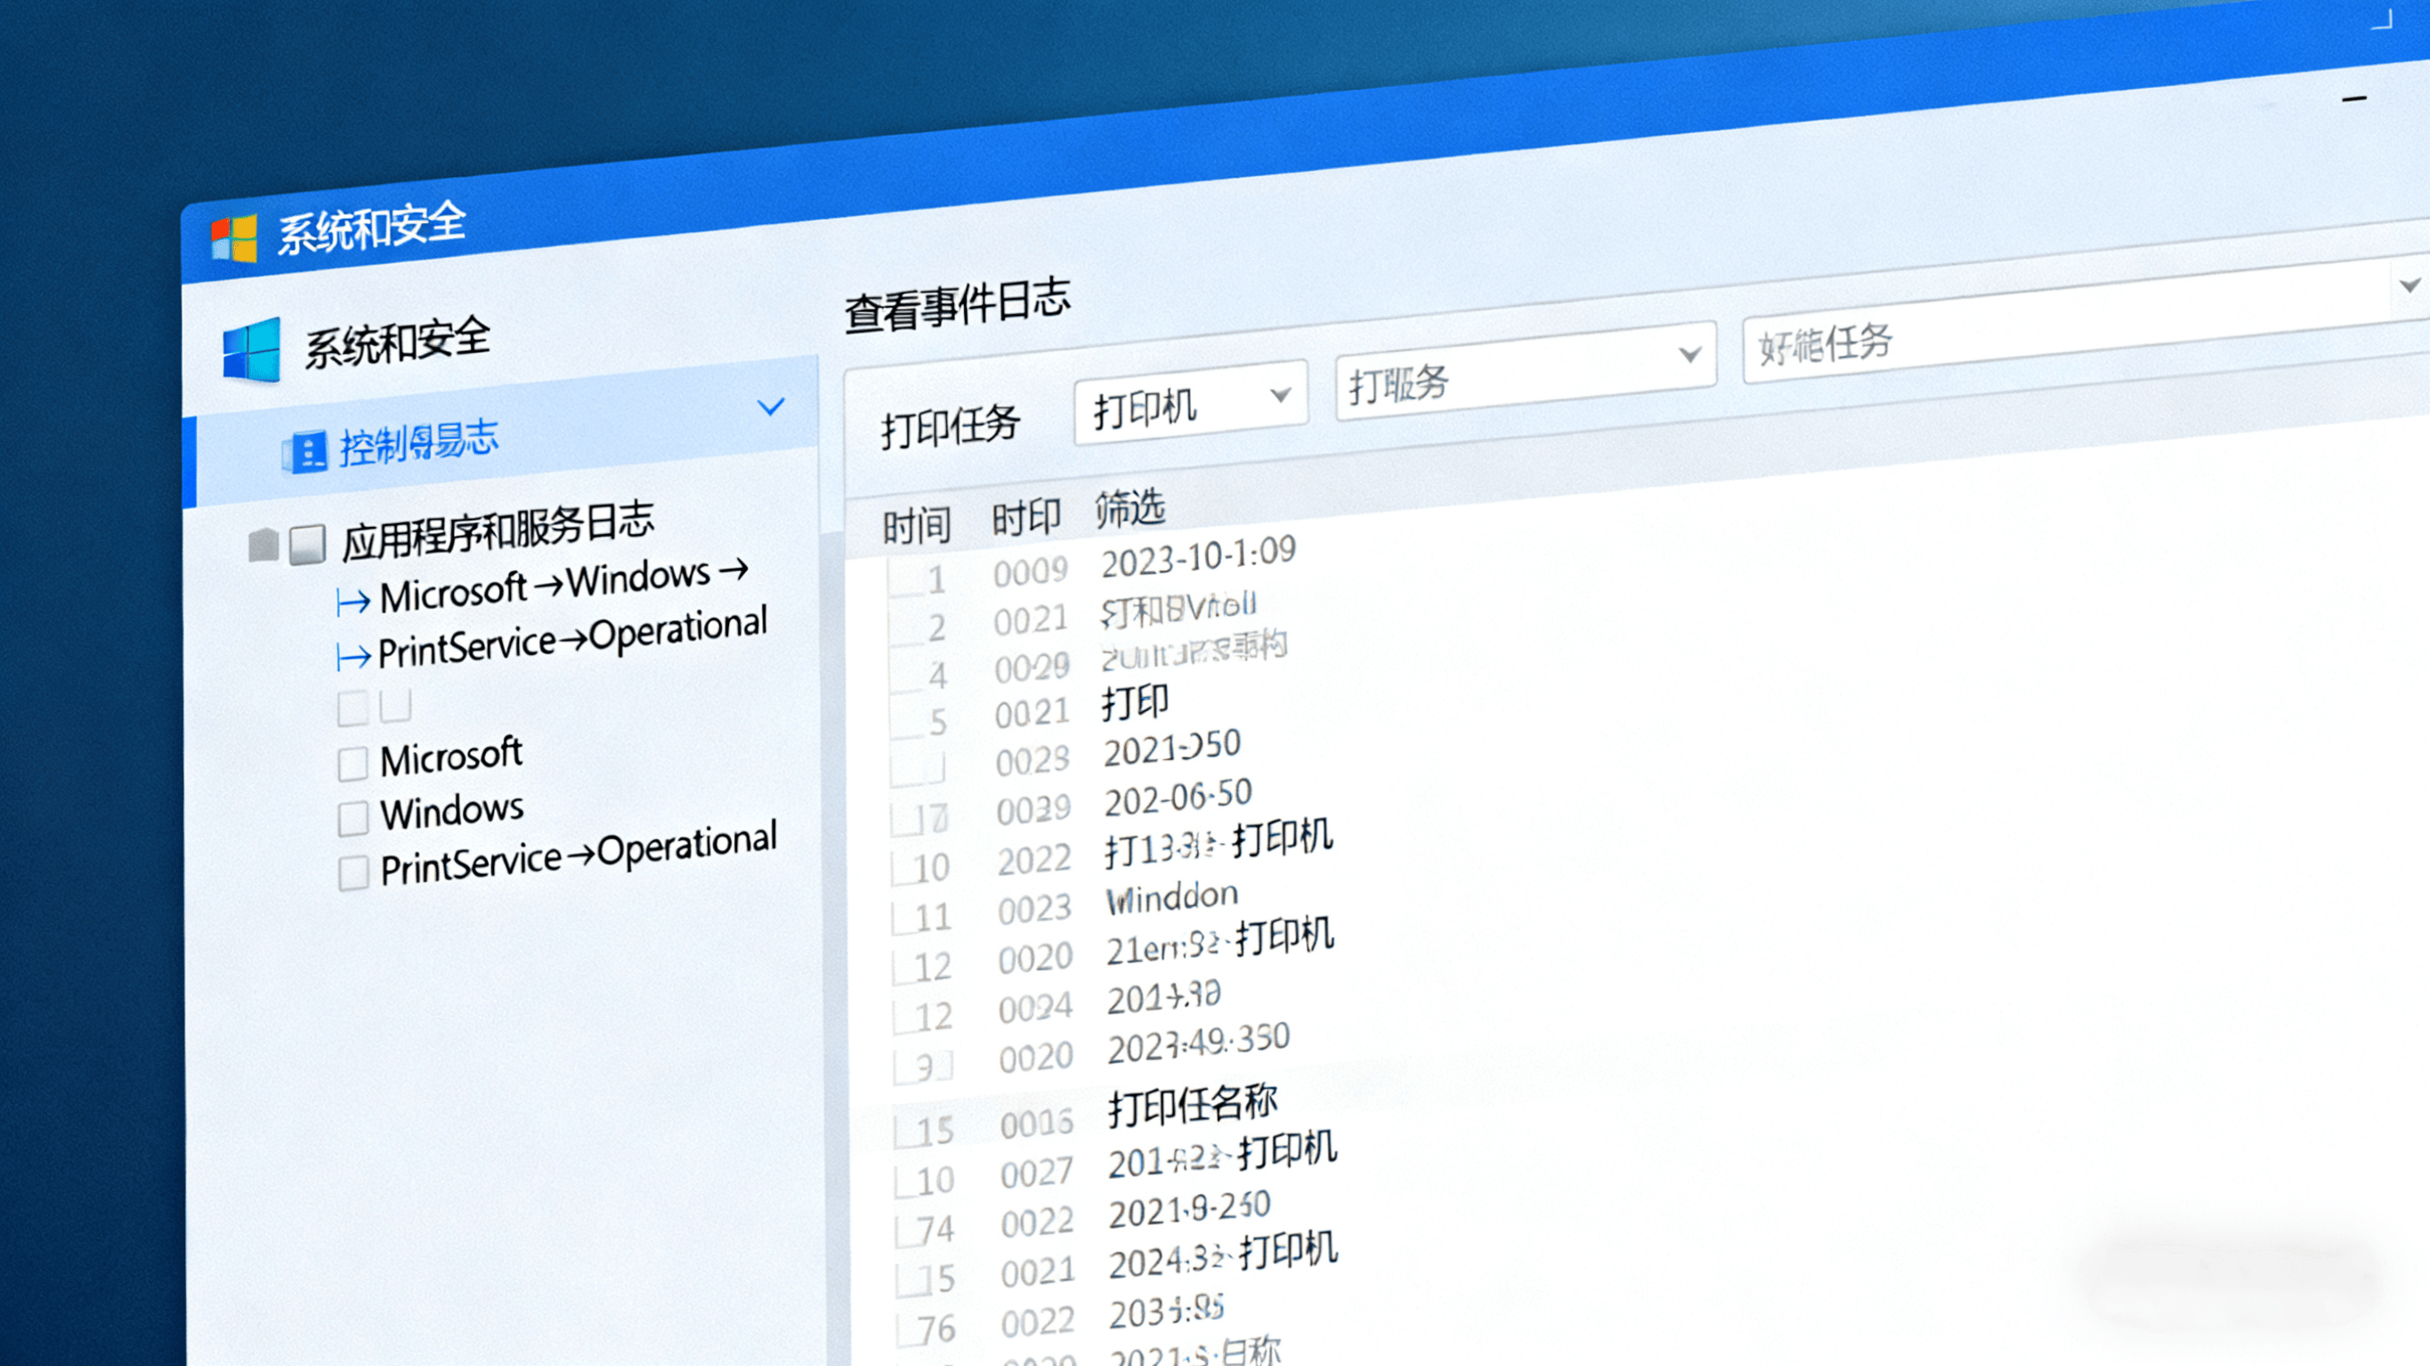Click the Windows logo in the title bar
Image resolution: width=2430 pixels, height=1366 pixels.
234,238
